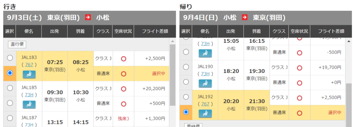Open 73H aircraft link under JAL185

click(x=29, y=95)
